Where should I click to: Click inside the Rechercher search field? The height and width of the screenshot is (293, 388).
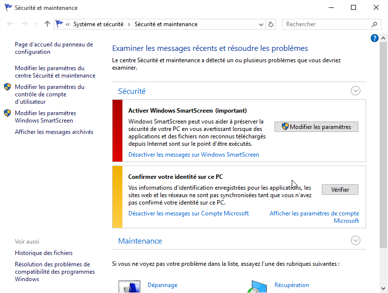[326, 24]
